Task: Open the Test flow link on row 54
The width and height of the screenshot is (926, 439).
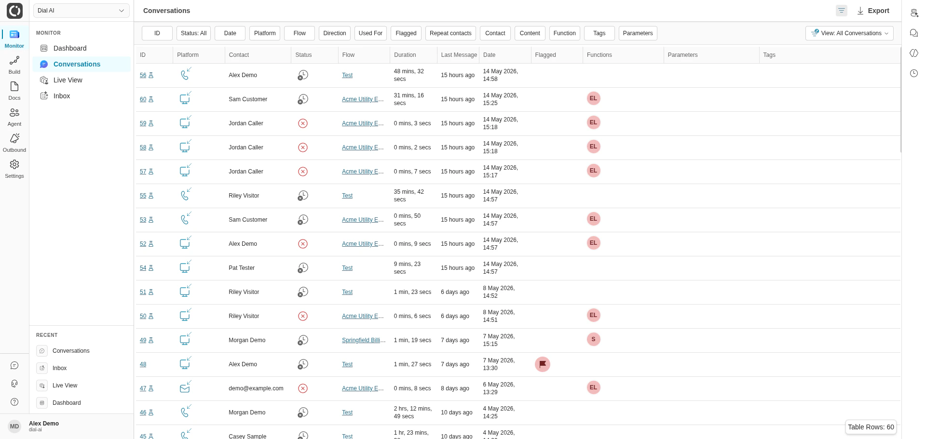Action: pos(347,268)
